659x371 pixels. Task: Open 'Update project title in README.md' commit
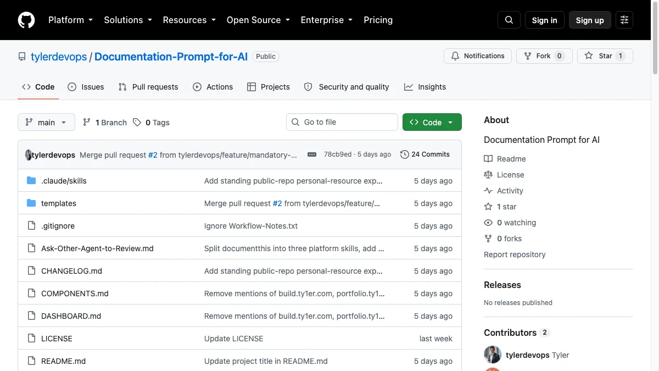click(266, 361)
